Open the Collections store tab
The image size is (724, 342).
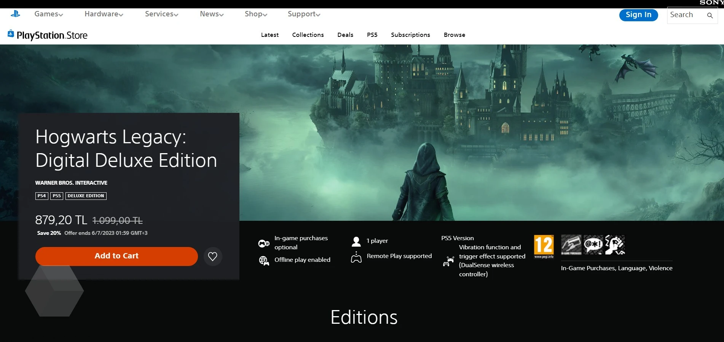tap(308, 35)
